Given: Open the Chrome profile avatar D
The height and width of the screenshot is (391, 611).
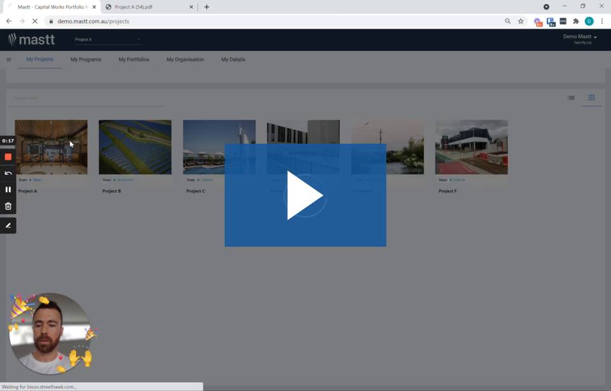Looking at the screenshot, I should pos(589,22).
